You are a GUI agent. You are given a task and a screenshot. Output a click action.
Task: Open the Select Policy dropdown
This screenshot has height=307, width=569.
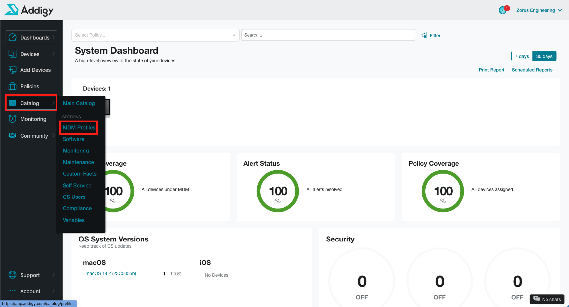155,35
